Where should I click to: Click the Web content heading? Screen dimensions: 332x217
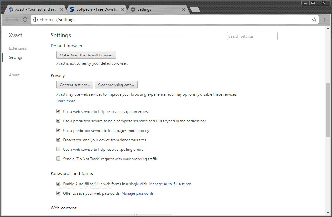64,208
